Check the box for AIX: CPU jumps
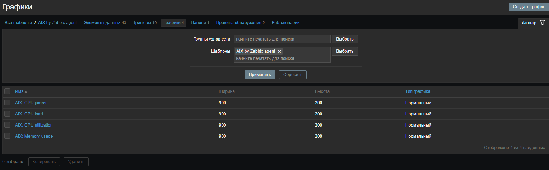Image resolution: width=549 pixels, height=170 pixels. click(7, 103)
